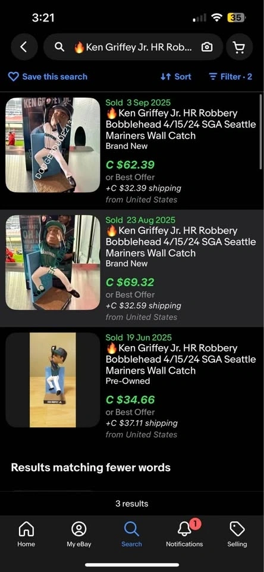
Task: Open the Sort options
Action: (176, 77)
